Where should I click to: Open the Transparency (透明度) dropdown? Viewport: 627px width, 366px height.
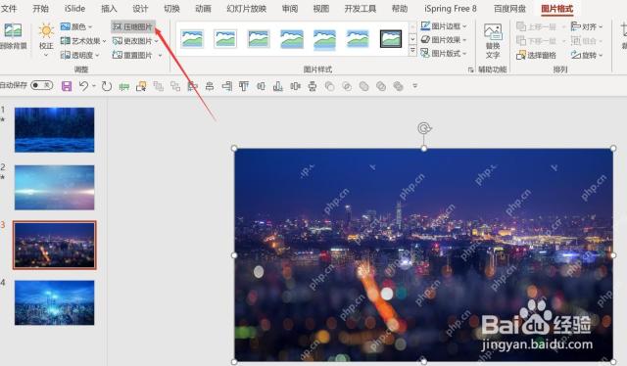click(x=79, y=55)
